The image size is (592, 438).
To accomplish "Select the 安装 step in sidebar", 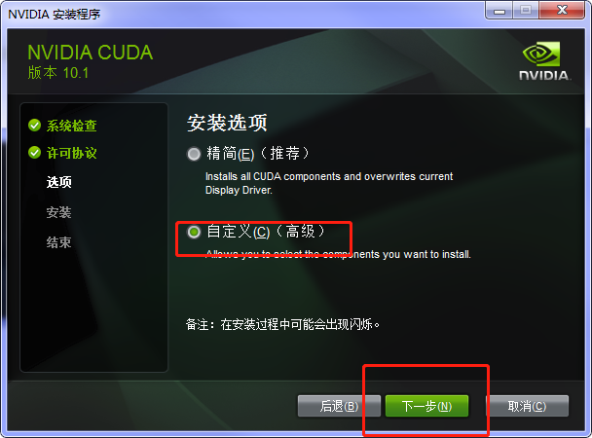I will coord(58,212).
